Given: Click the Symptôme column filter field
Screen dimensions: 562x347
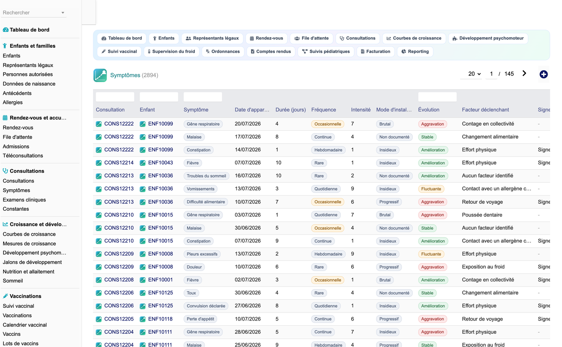Looking at the screenshot, I should [203, 97].
